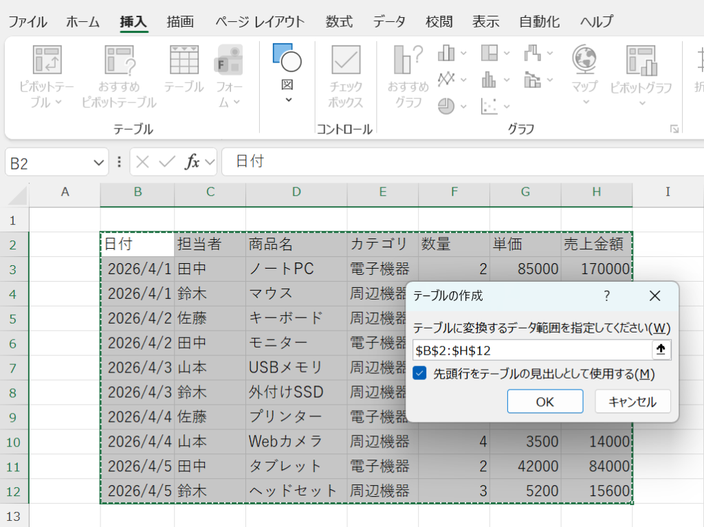Click the collapse range selector arrow icon
The width and height of the screenshot is (704, 527).
coord(661,350)
